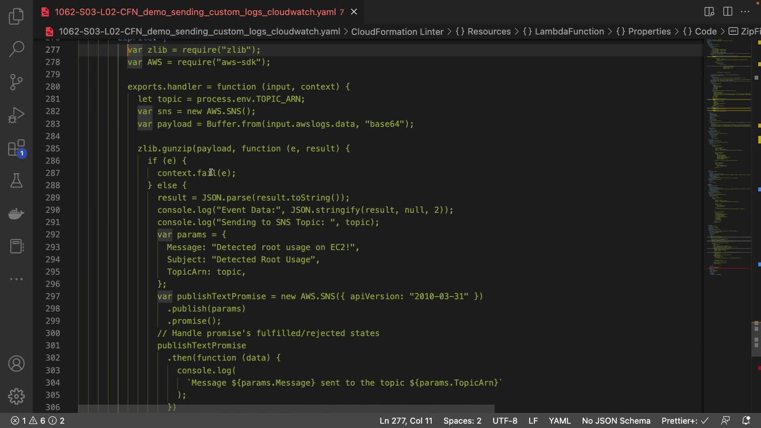Image resolution: width=761 pixels, height=428 pixels.
Task: Open Accounts icon in activity bar
Action: (x=16, y=364)
